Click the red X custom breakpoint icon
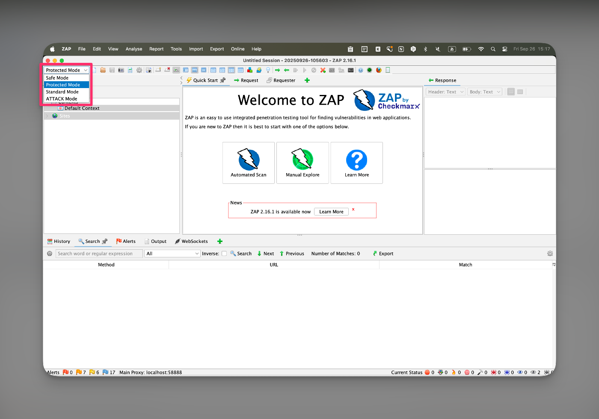The height and width of the screenshot is (419, 599). click(323, 70)
